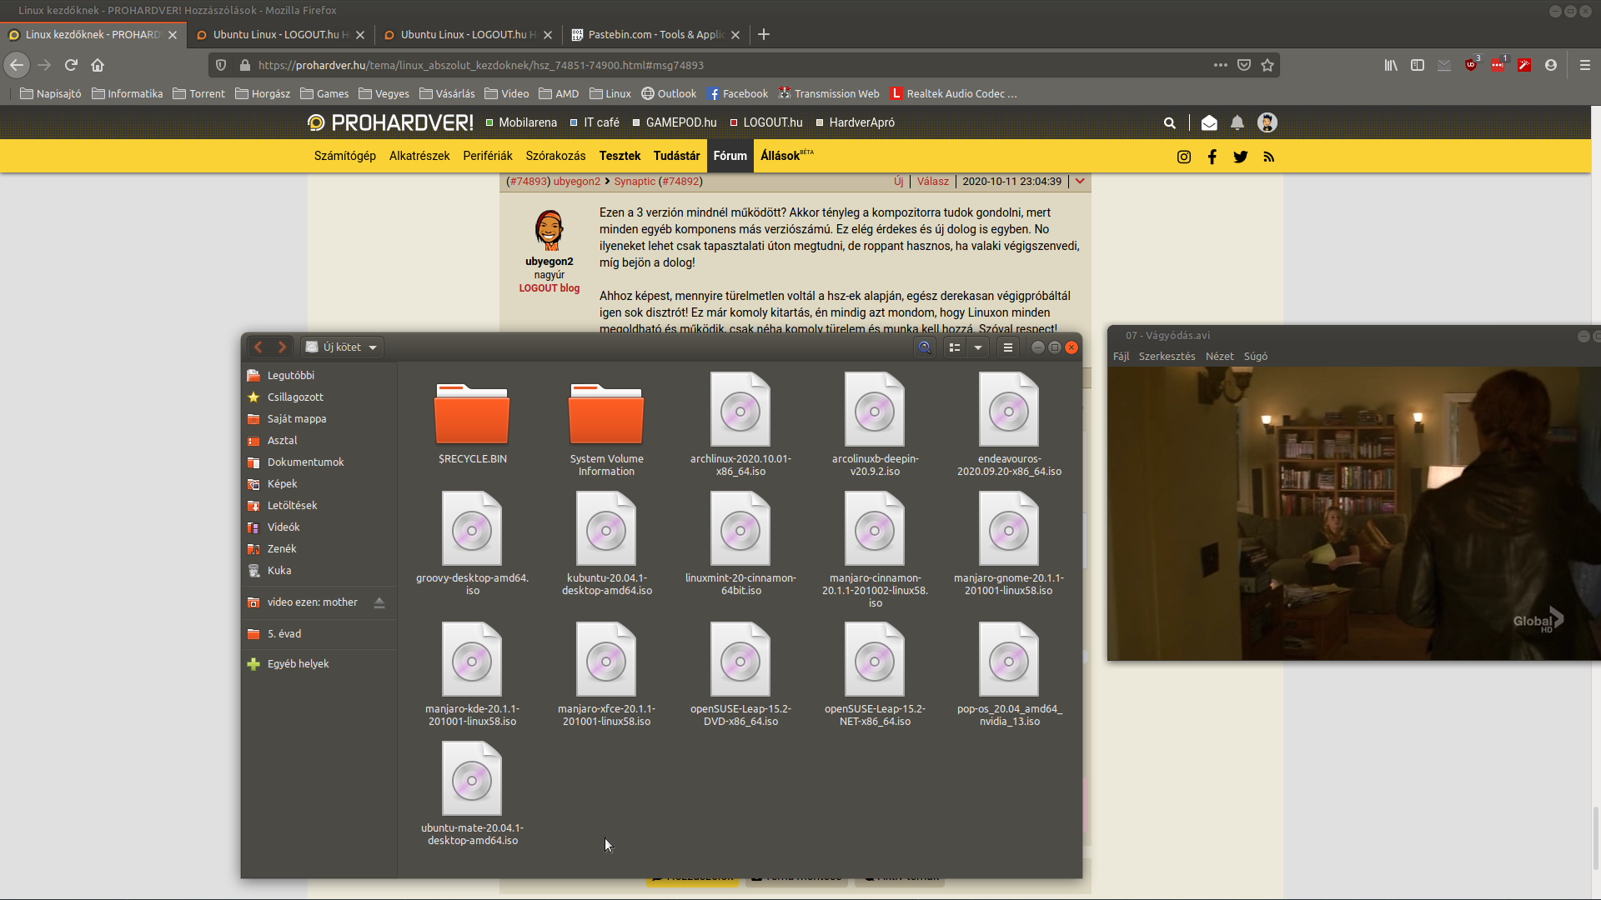Open Firefox hamburger application menu
This screenshot has height=900, width=1601.
coord(1585,65)
